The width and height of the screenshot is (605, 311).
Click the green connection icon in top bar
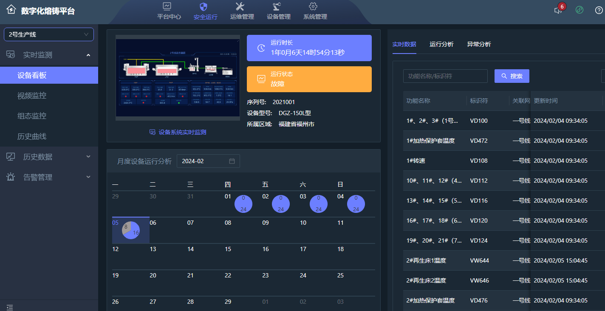[x=580, y=9]
